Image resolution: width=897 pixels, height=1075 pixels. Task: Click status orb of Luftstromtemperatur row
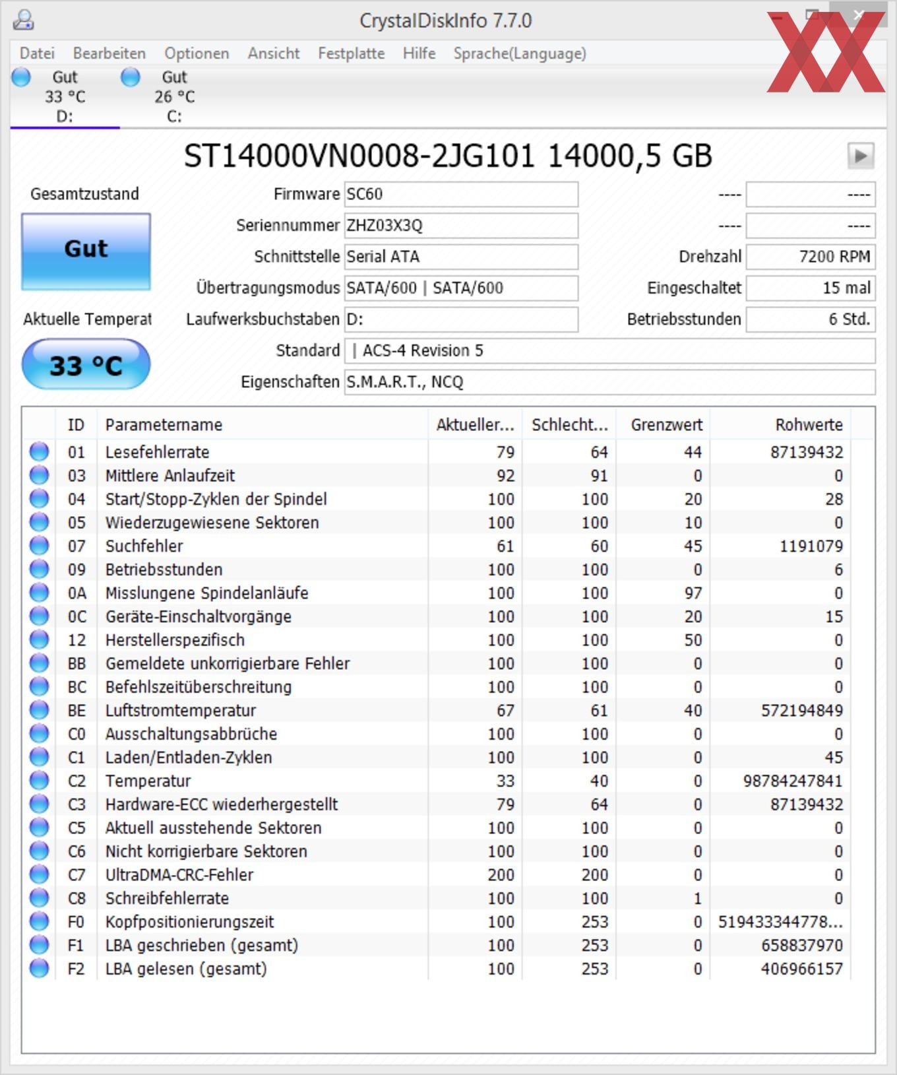40,710
